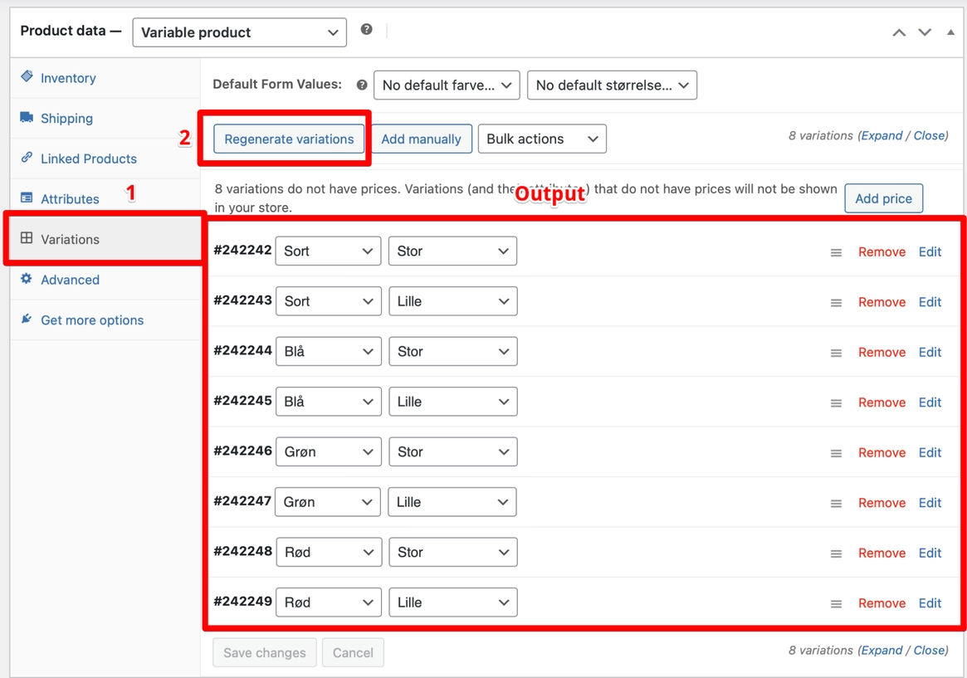Switch to the Attributes tab

[x=70, y=199]
